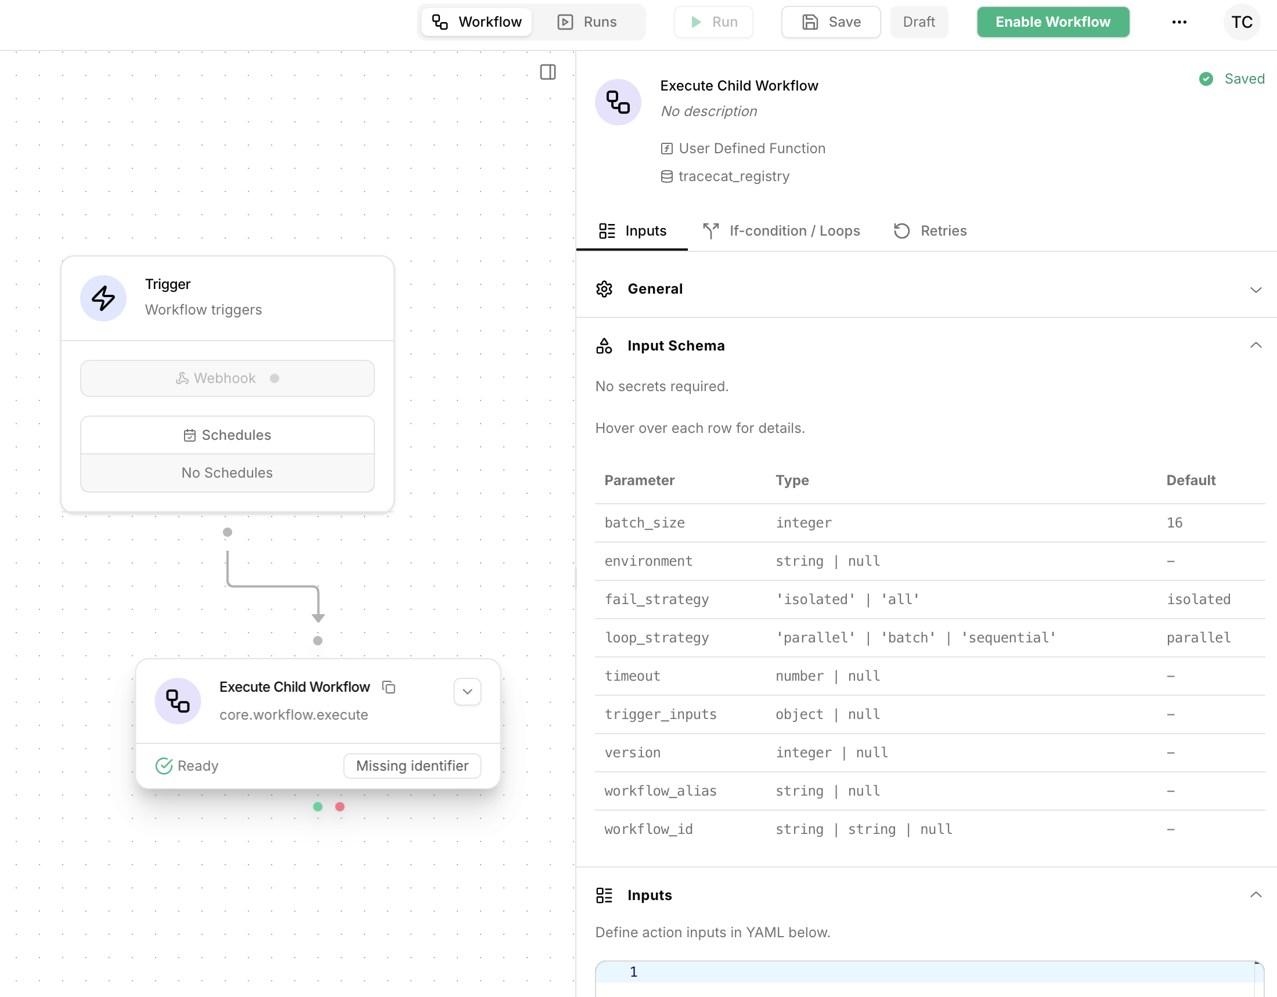The height and width of the screenshot is (997, 1277).
Task: Toggle the side panel layout icon
Action: pos(547,72)
